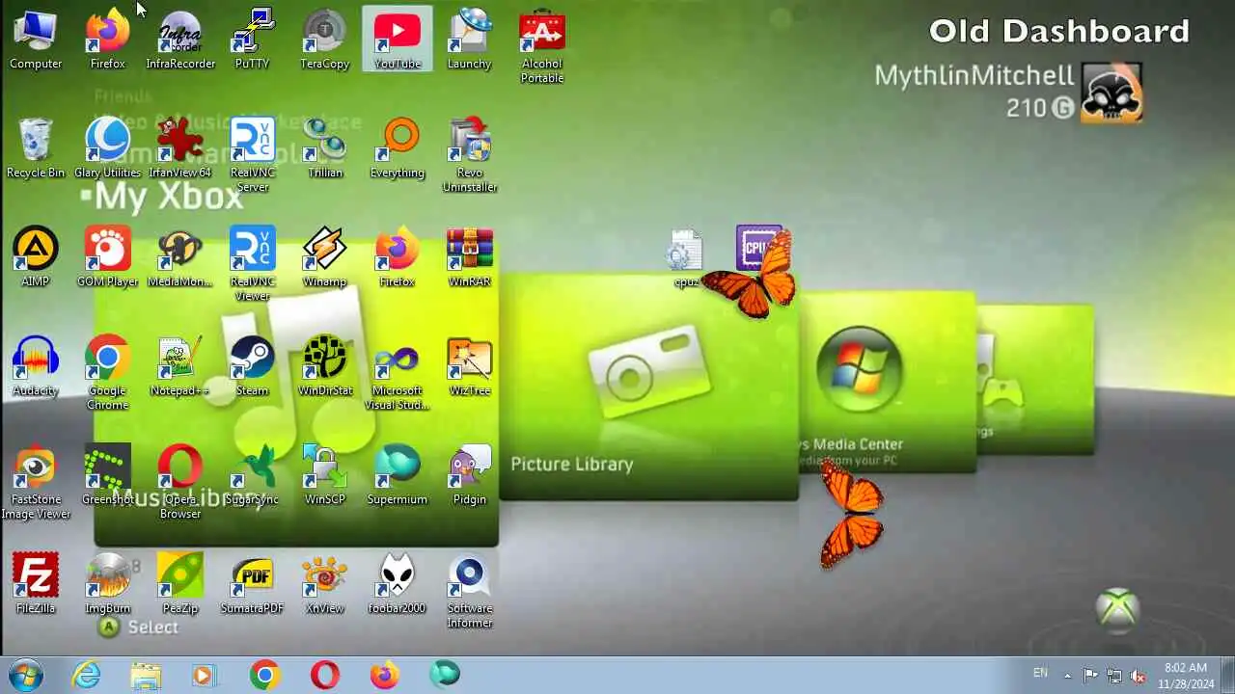This screenshot has height=694, width=1235.
Task: Open the Launchy shortcut
Action: pos(470,40)
